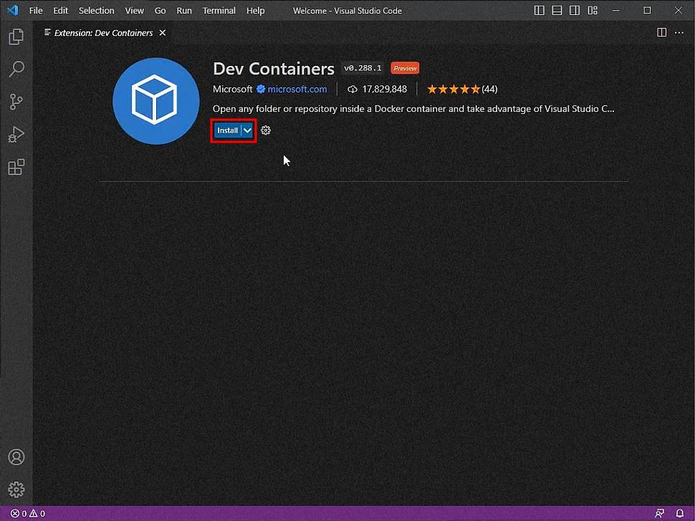Minimize the VS Code window
695x521 pixels.
(x=615, y=10)
